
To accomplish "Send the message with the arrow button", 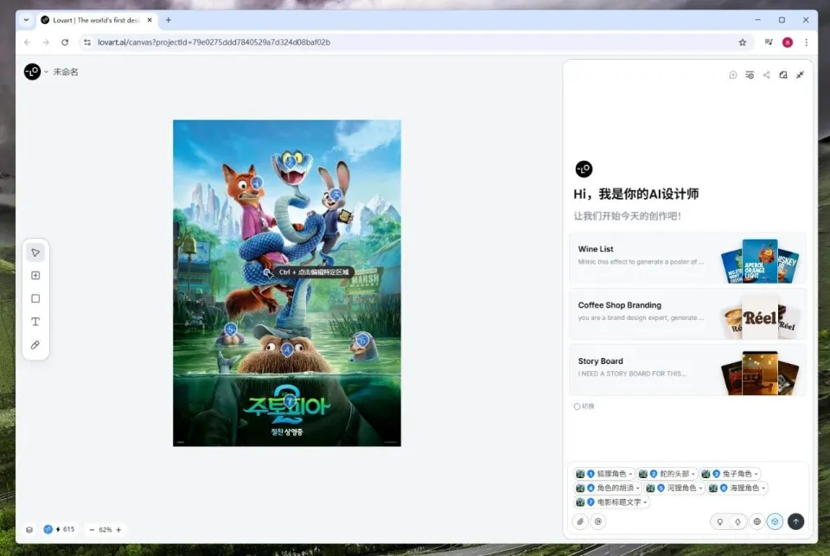I will 795,521.
